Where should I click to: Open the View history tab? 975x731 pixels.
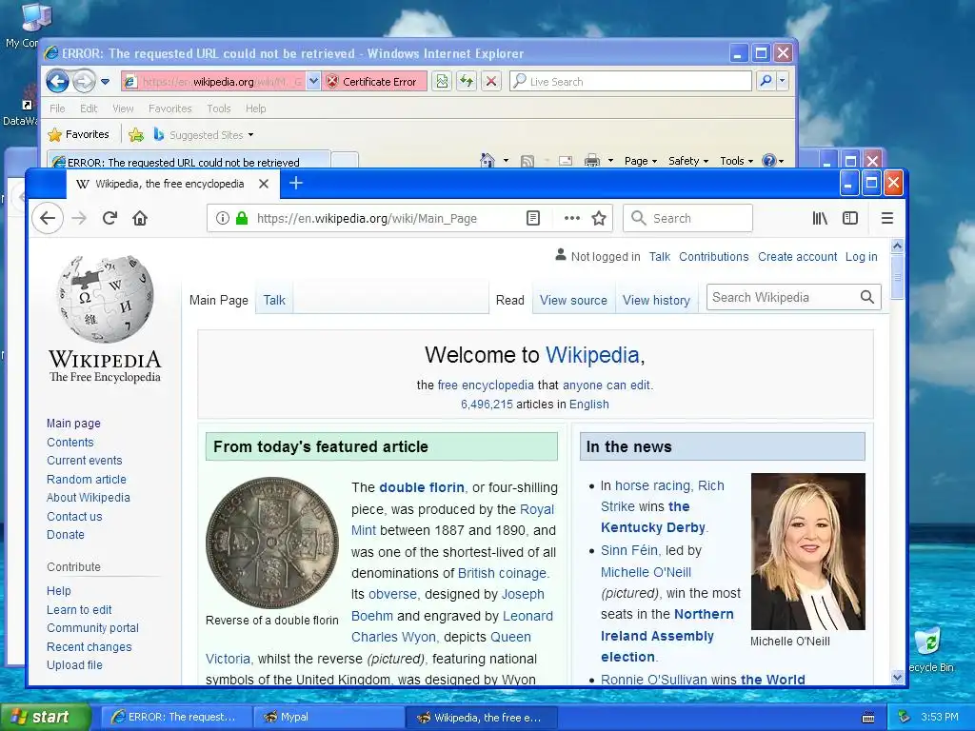point(657,300)
